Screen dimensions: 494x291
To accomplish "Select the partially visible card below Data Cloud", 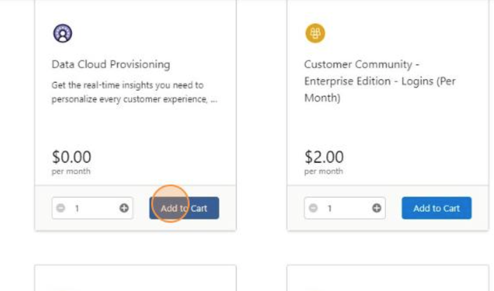I will pyautogui.click(x=135, y=278).
